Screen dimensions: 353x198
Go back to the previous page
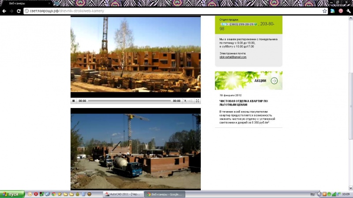click(4, 11)
